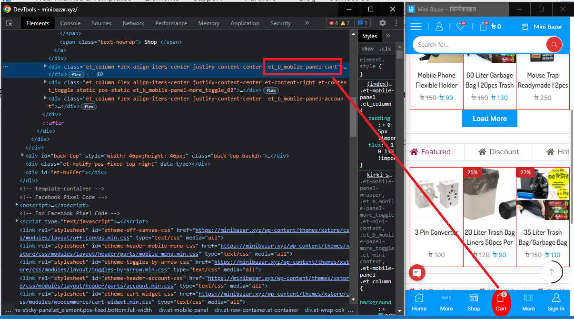Click flex badge on more_toggle_02 div
The height and width of the screenshot is (319, 574).
coord(271,90)
